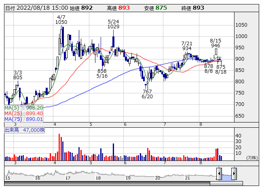Screen dimensions: 264x190
Task: Click year 15 in overview timeline
Action: click(8, 178)
